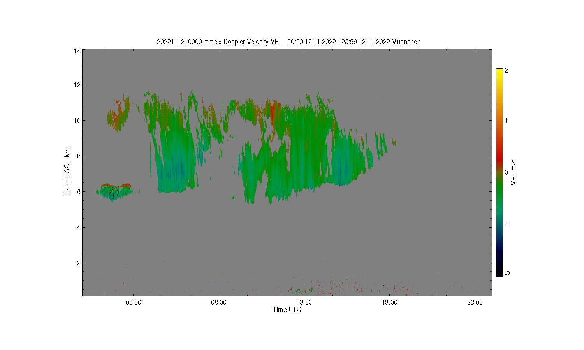This screenshot has height=350, width=584.
Task: Click the 18:00 time tick label
Action: 389,303
